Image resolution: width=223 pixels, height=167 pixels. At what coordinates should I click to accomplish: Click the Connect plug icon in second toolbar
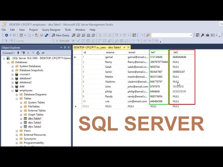pos(6,41)
